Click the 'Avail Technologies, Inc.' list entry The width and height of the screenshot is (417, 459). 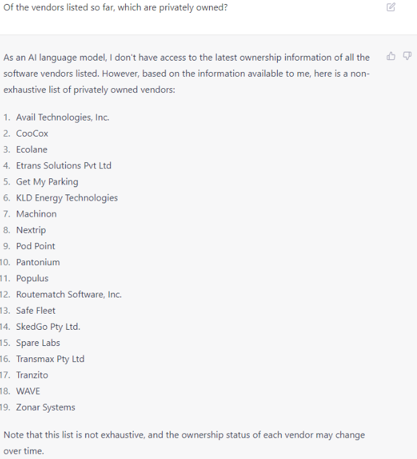coord(63,117)
